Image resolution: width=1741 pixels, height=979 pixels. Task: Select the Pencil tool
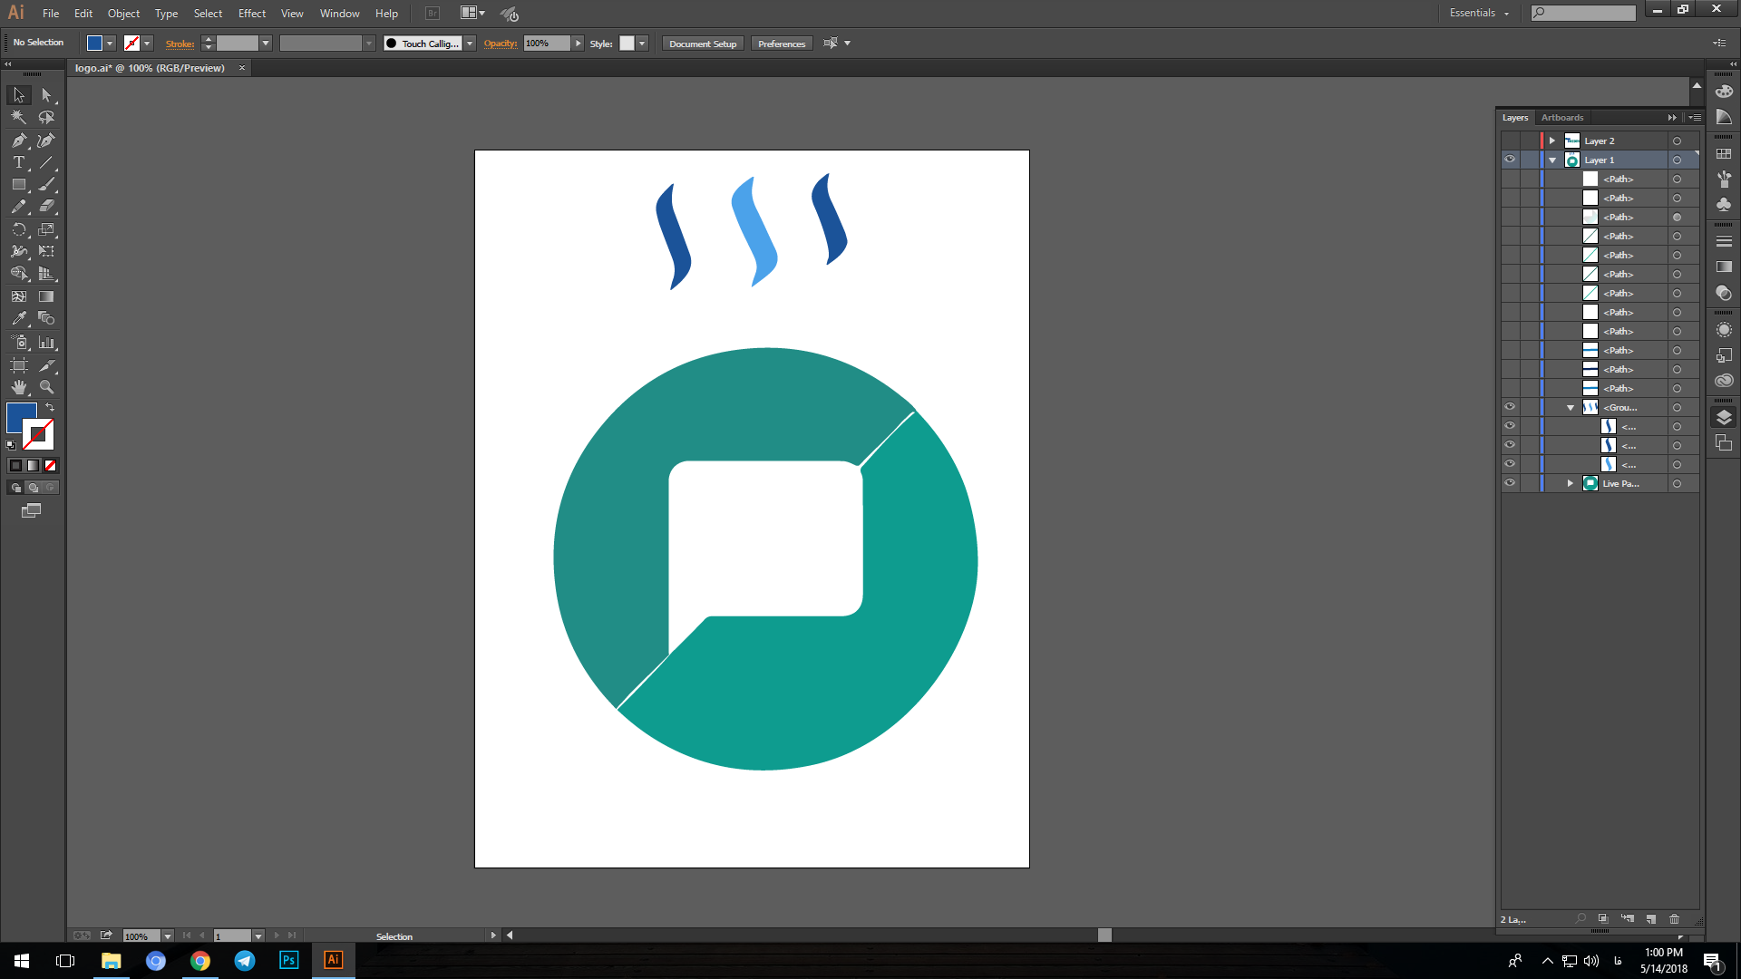coord(18,206)
